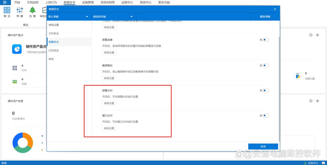This screenshot has height=165, width=327.
Task: Open the 更多功能 tab
Action: (x=164, y=2)
